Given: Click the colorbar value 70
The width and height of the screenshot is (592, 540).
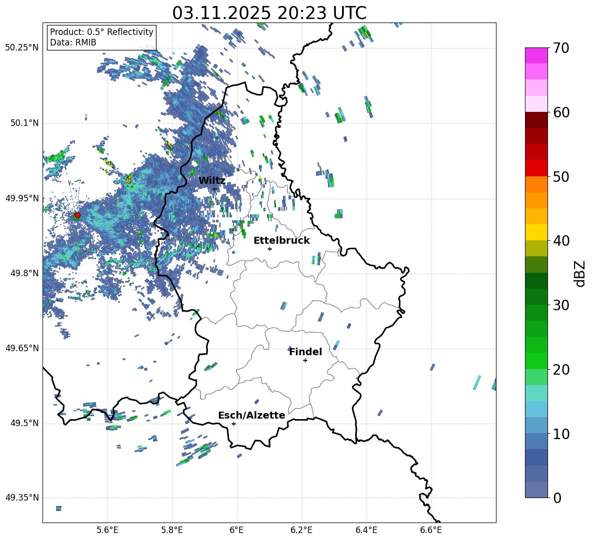Looking at the screenshot, I should pyautogui.click(x=561, y=48).
